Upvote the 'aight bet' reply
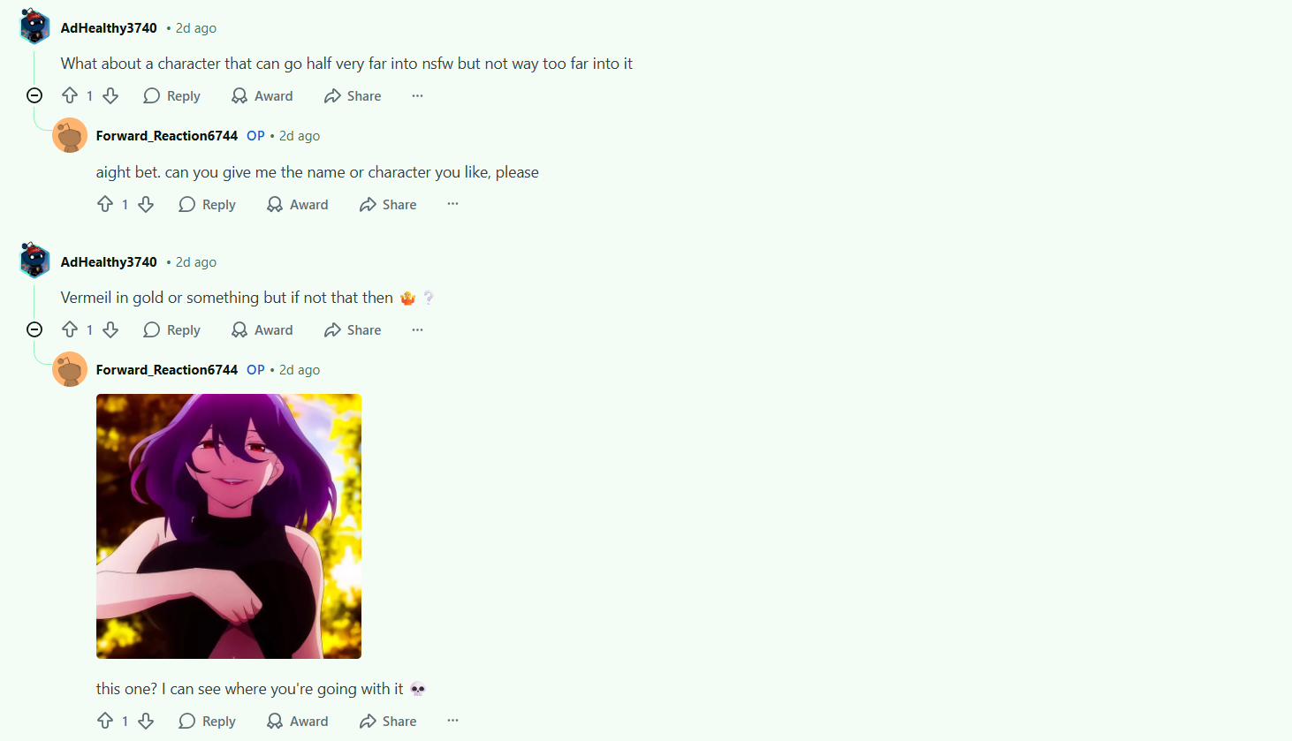 (x=105, y=204)
